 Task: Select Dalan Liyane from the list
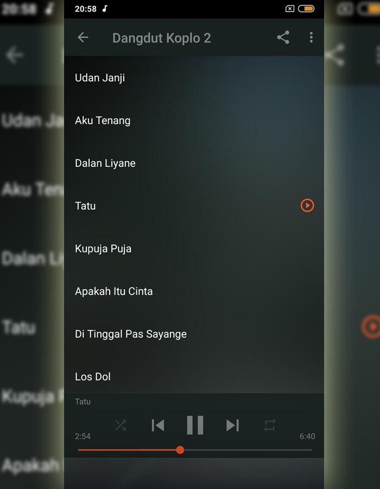pyautogui.click(x=194, y=163)
